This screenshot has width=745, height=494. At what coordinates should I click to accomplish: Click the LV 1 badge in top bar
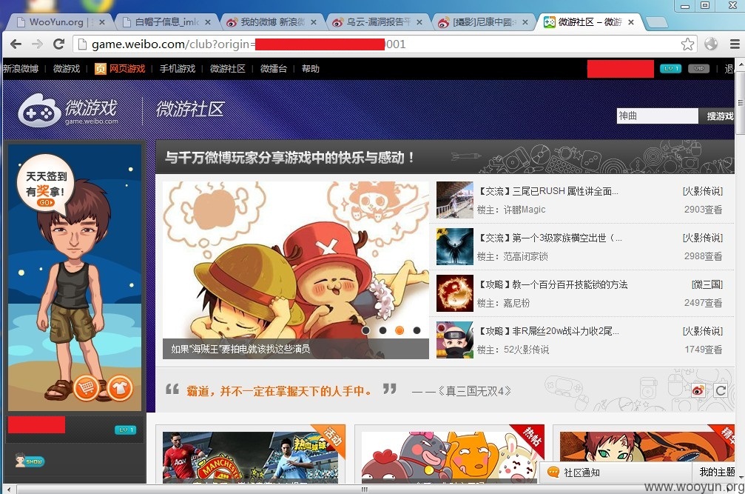pyautogui.click(x=670, y=68)
